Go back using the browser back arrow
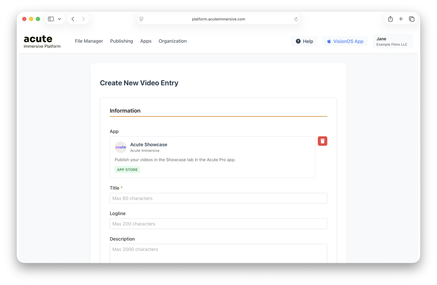 73,19
